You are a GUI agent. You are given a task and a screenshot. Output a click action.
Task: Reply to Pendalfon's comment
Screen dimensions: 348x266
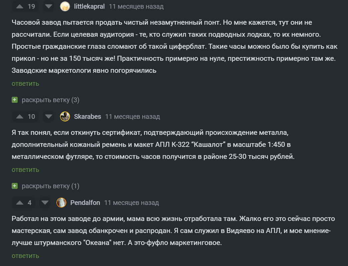tap(25, 256)
